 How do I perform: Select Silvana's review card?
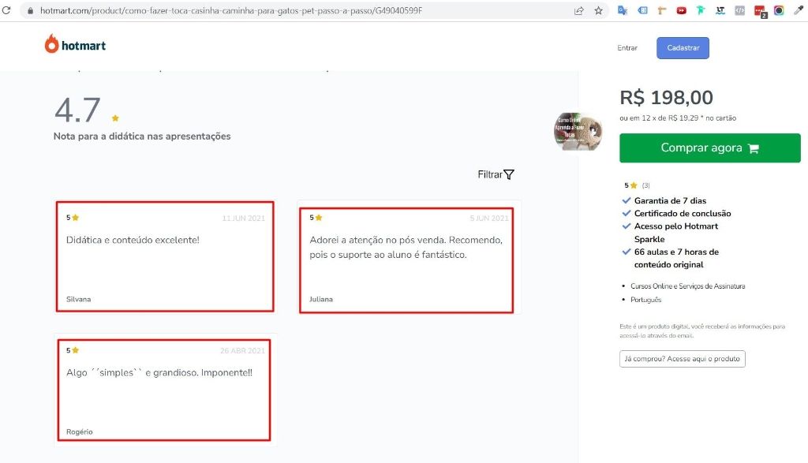(x=164, y=256)
